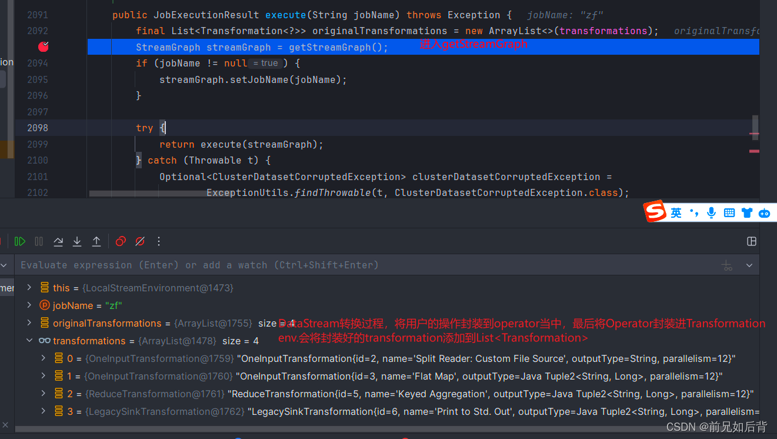
Task: Select the 'Print to Std. Out' LegacySinkTransformation row
Action: (x=387, y=411)
